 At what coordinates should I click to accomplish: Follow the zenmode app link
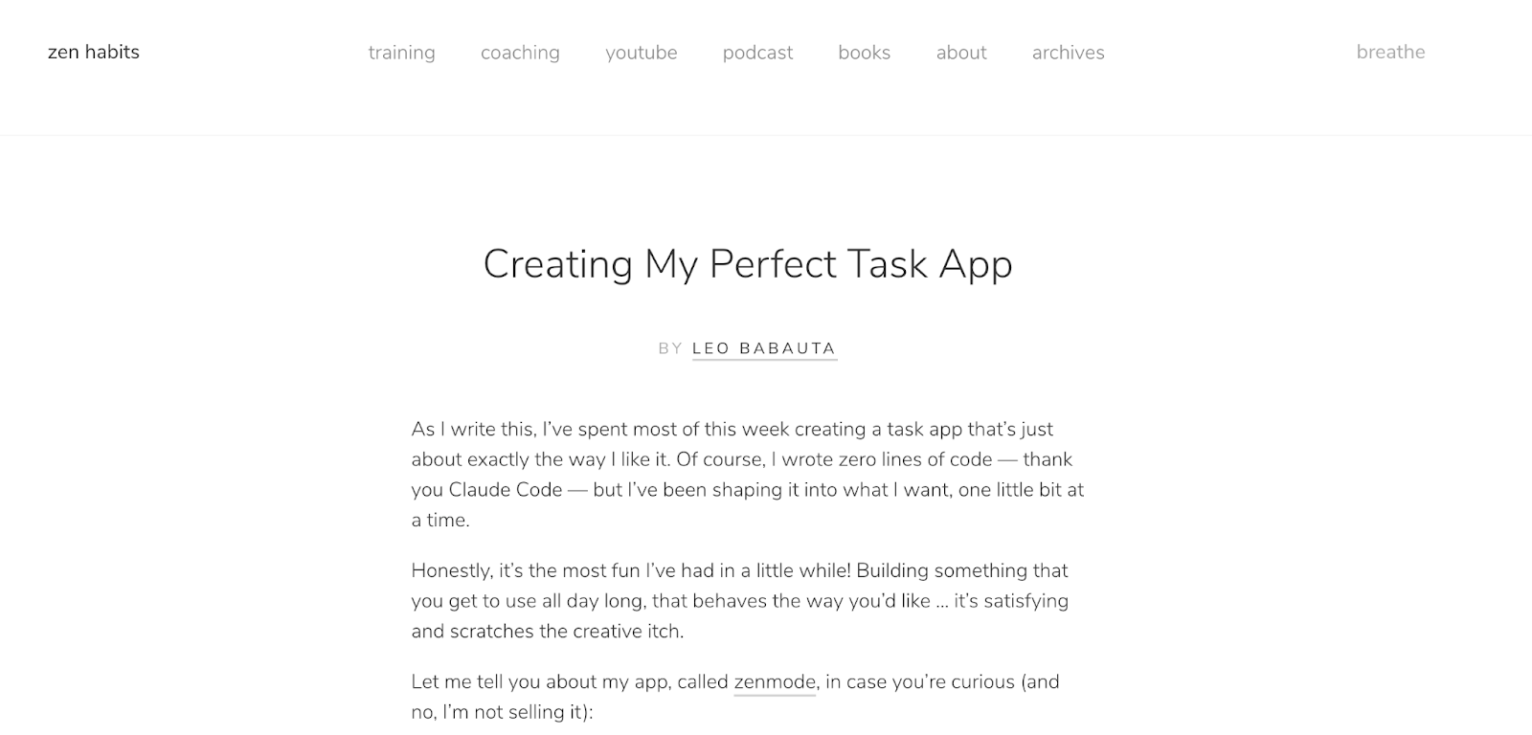click(x=773, y=682)
